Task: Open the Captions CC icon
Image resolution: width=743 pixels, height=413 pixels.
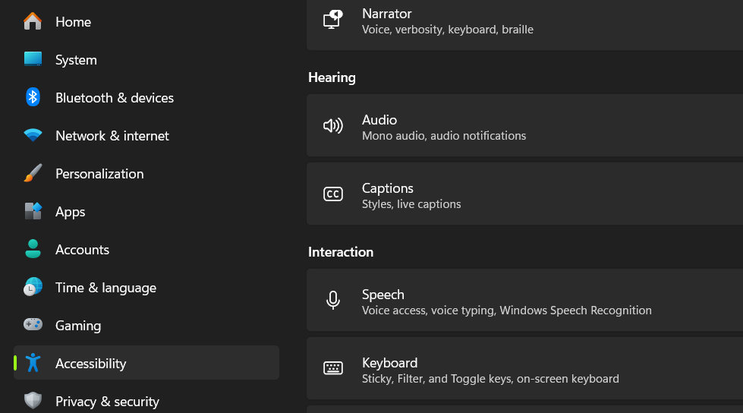Action: tap(333, 194)
